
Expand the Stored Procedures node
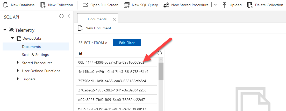tap(18, 63)
